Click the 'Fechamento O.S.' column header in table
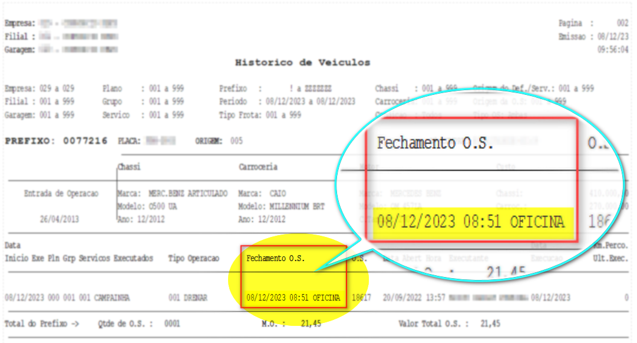The image size is (637, 343). tap(275, 259)
